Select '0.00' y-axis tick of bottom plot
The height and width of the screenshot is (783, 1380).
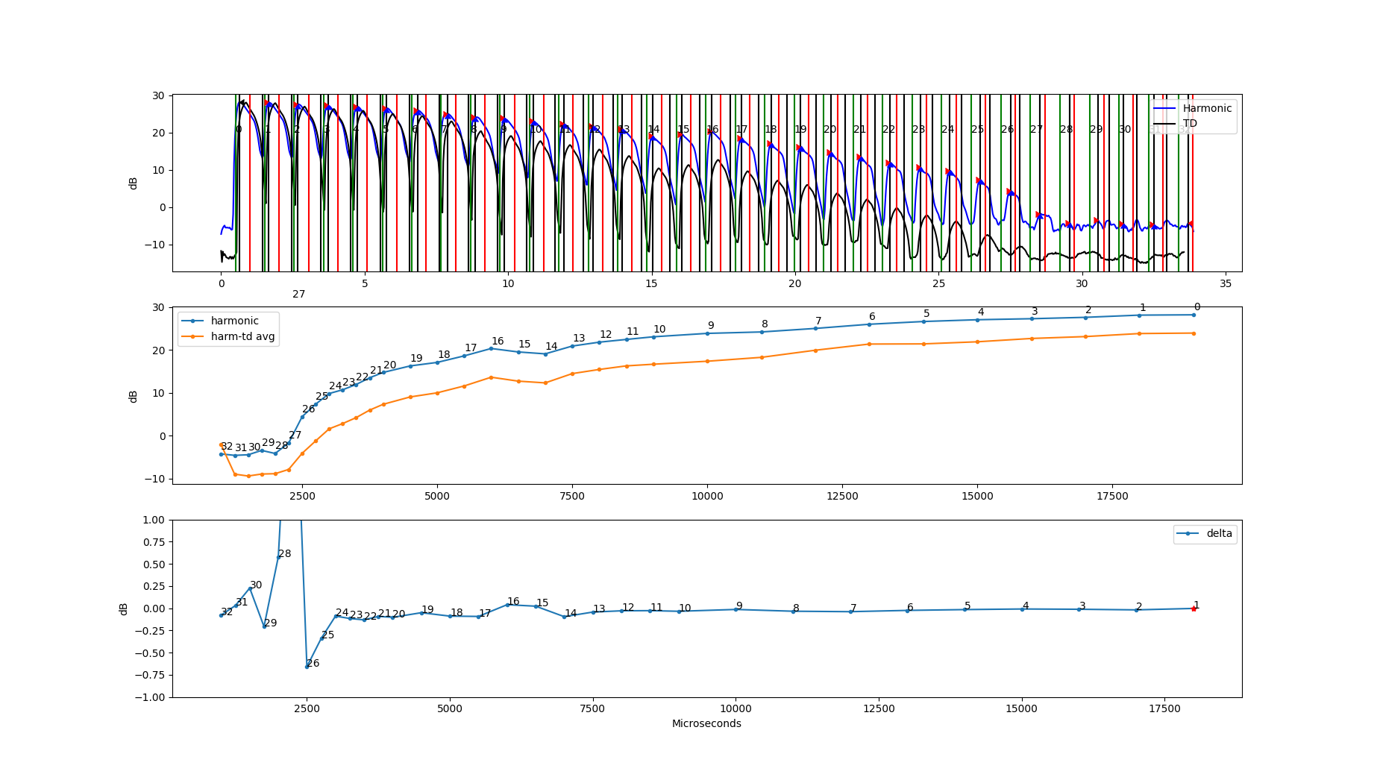pos(154,609)
